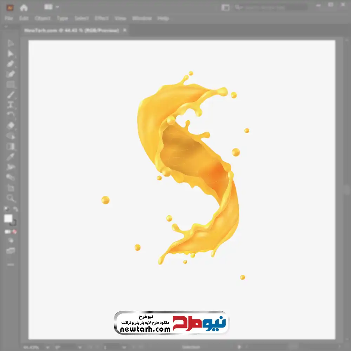This screenshot has width=351, height=351.
Task: Select the Eyedropper tool
Action: (x=11, y=157)
